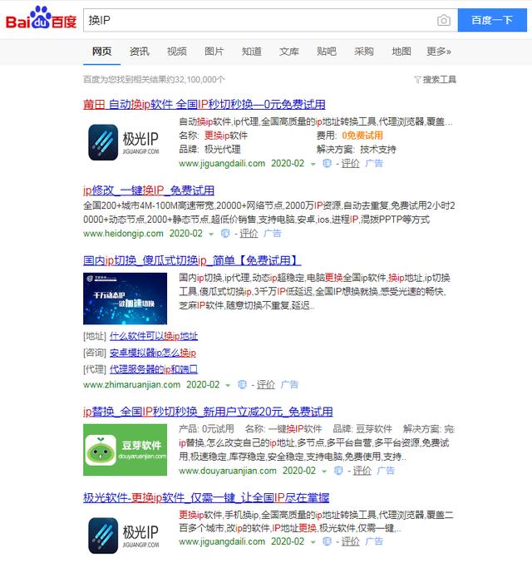Open the www.douyaruanjian.com URL
Image resolution: width=532 pixels, height=573 pixels.
tap(227, 471)
